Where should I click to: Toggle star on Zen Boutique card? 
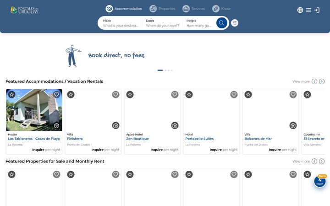130,95
